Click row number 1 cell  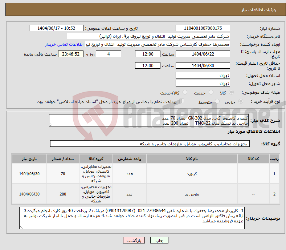coord(274,173)
